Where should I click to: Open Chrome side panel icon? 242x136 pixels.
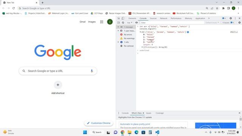click(228, 8)
